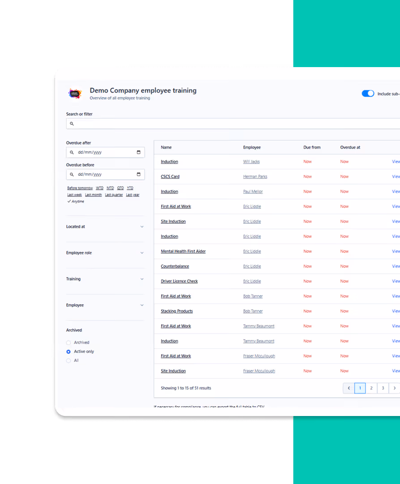Image resolution: width=400 pixels, height=484 pixels.
Task: Click the Overdue after date field
Action: pyautogui.click(x=105, y=153)
